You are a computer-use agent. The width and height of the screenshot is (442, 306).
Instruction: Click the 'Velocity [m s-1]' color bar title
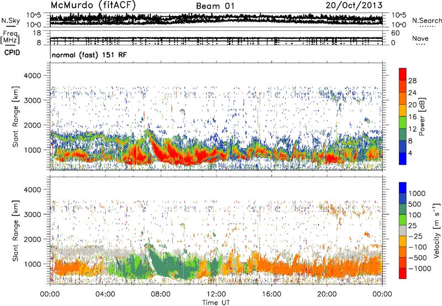(436, 230)
